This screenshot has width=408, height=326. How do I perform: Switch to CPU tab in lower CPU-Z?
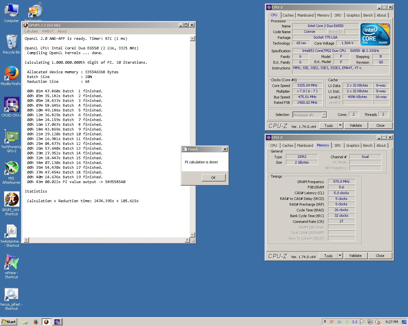[273, 145]
